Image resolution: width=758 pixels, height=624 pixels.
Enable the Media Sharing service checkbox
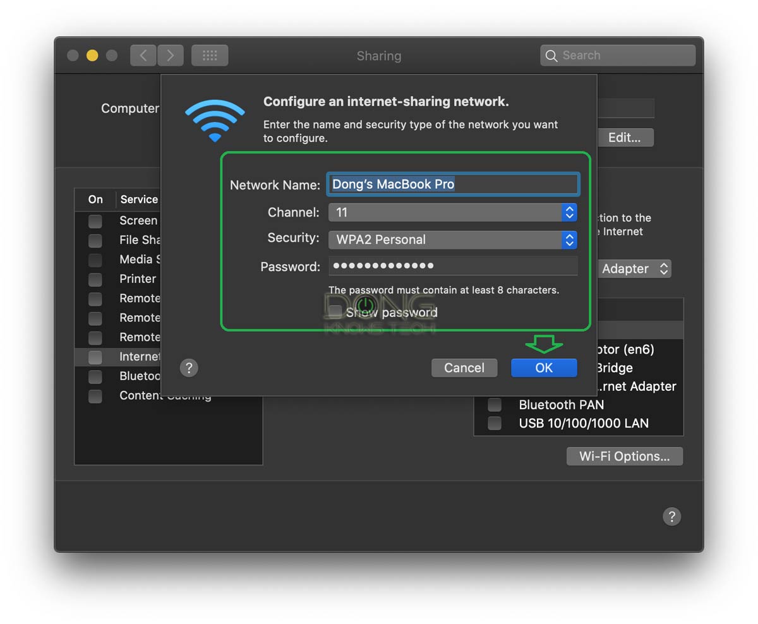(95, 260)
